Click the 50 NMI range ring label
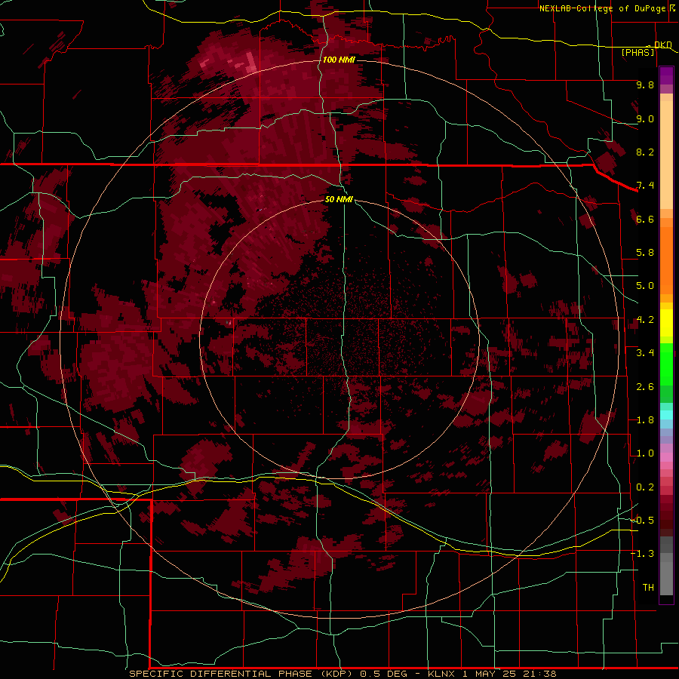 (x=339, y=199)
